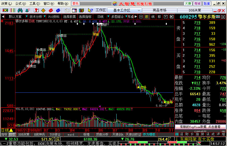Click the traffic light toolbar icon
The height and width of the screenshot is (146, 227).
(x=5, y=10)
